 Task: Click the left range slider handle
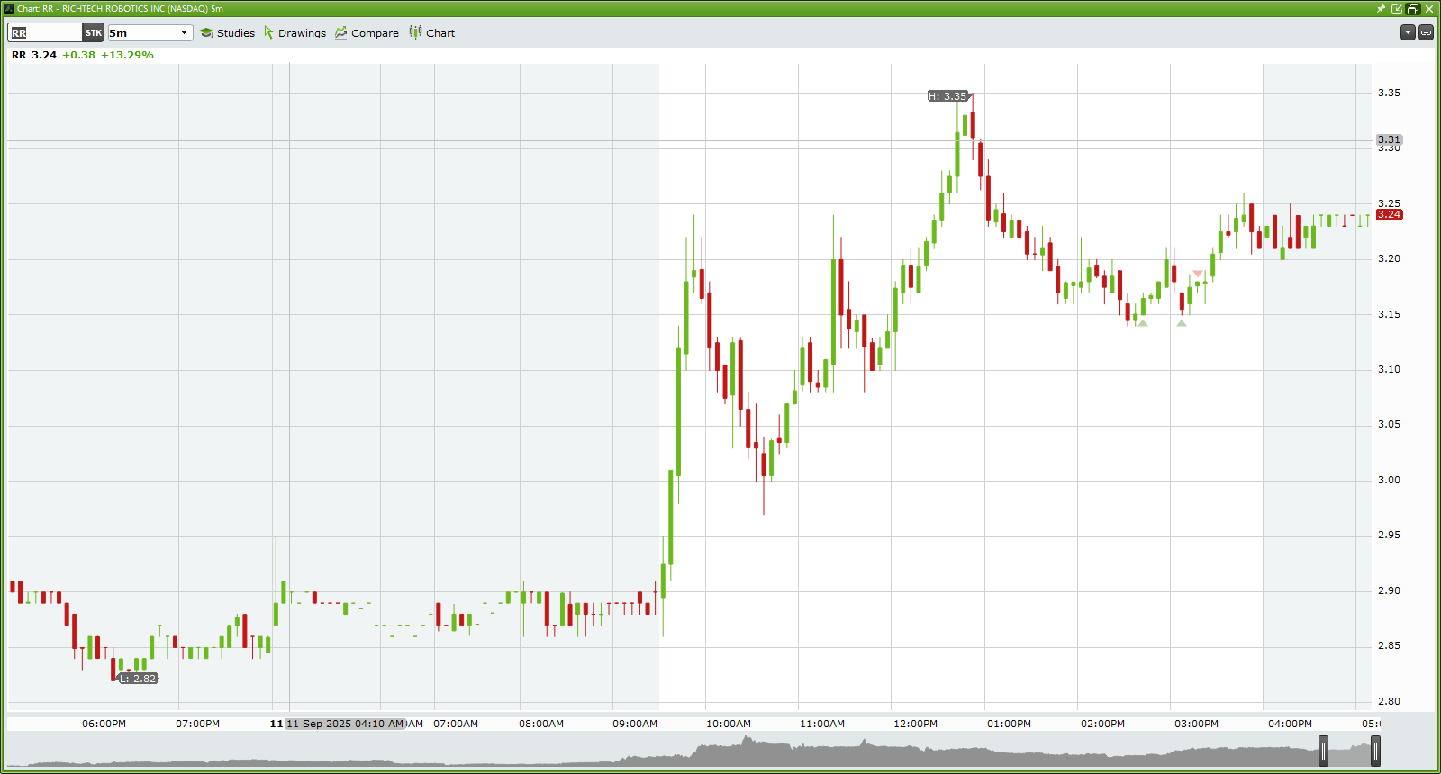tap(1323, 751)
